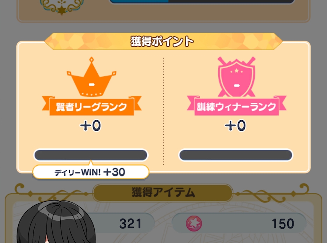Click the pink shield with crossed swords icon
This screenshot has height=243, width=327.
pyautogui.click(x=236, y=77)
